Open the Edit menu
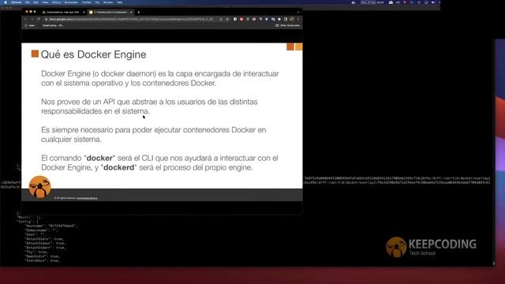The height and width of the screenshot is (284, 505). (x=36, y=2)
